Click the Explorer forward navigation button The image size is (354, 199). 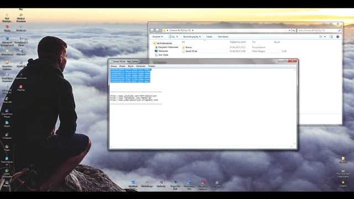click(x=157, y=30)
